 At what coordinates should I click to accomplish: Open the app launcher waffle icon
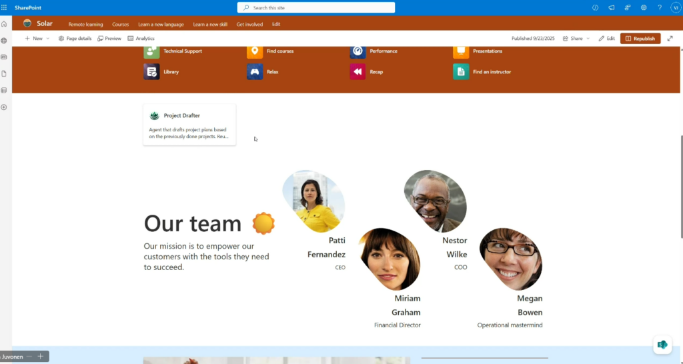4,7
